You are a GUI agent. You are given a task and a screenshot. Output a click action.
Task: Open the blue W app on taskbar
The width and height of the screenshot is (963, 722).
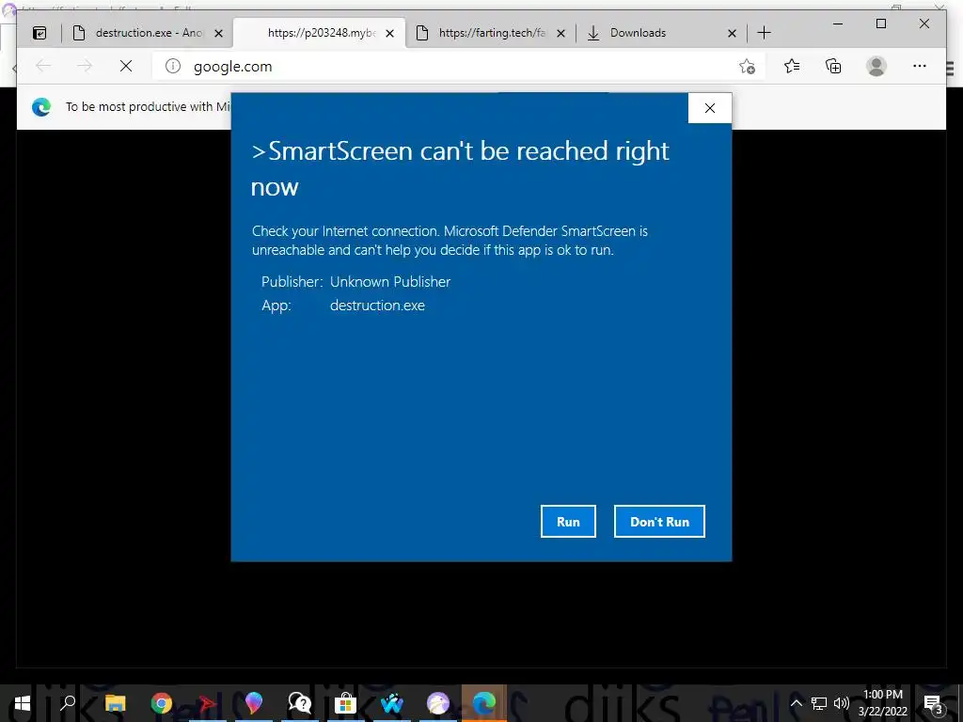(392, 703)
